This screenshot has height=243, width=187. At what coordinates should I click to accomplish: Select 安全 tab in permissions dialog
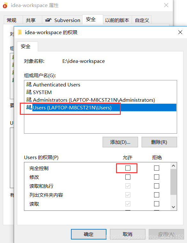tap(27, 46)
